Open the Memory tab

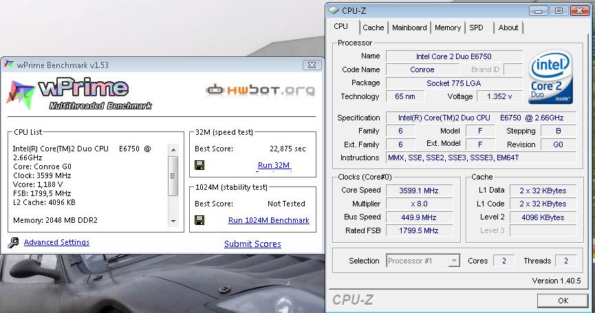[x=448, y=28]
